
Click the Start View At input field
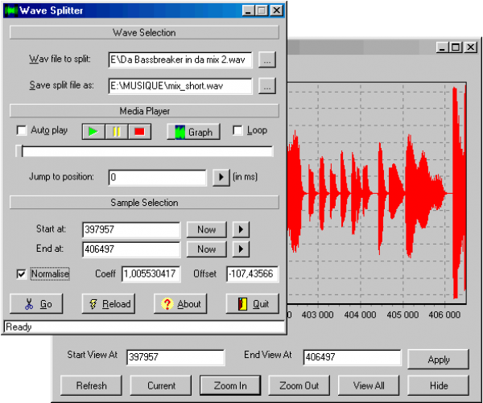(175, 359)
